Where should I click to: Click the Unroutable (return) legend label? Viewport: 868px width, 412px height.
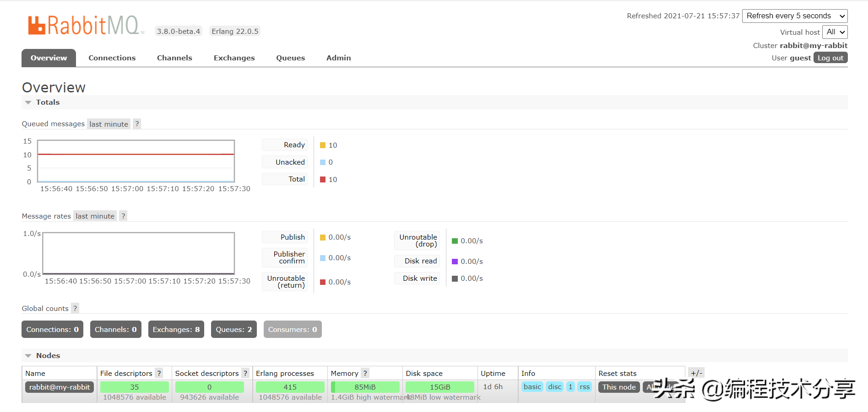(286, 282)
